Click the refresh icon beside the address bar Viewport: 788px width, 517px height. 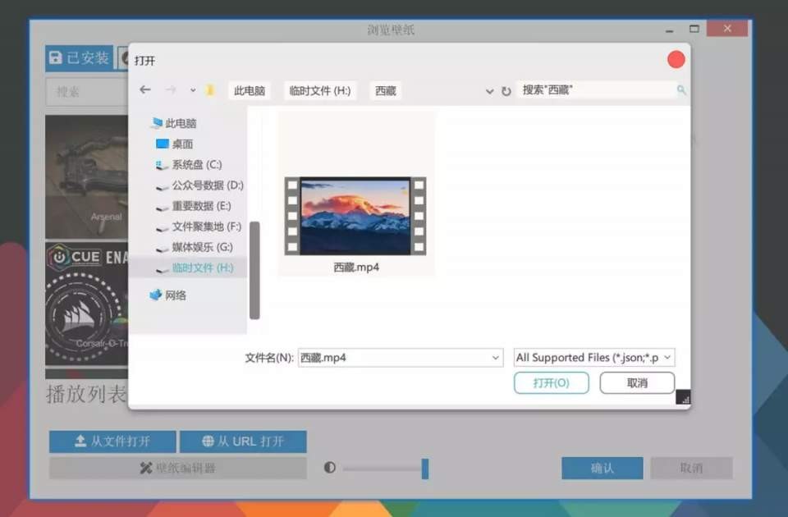coord(506,91)
